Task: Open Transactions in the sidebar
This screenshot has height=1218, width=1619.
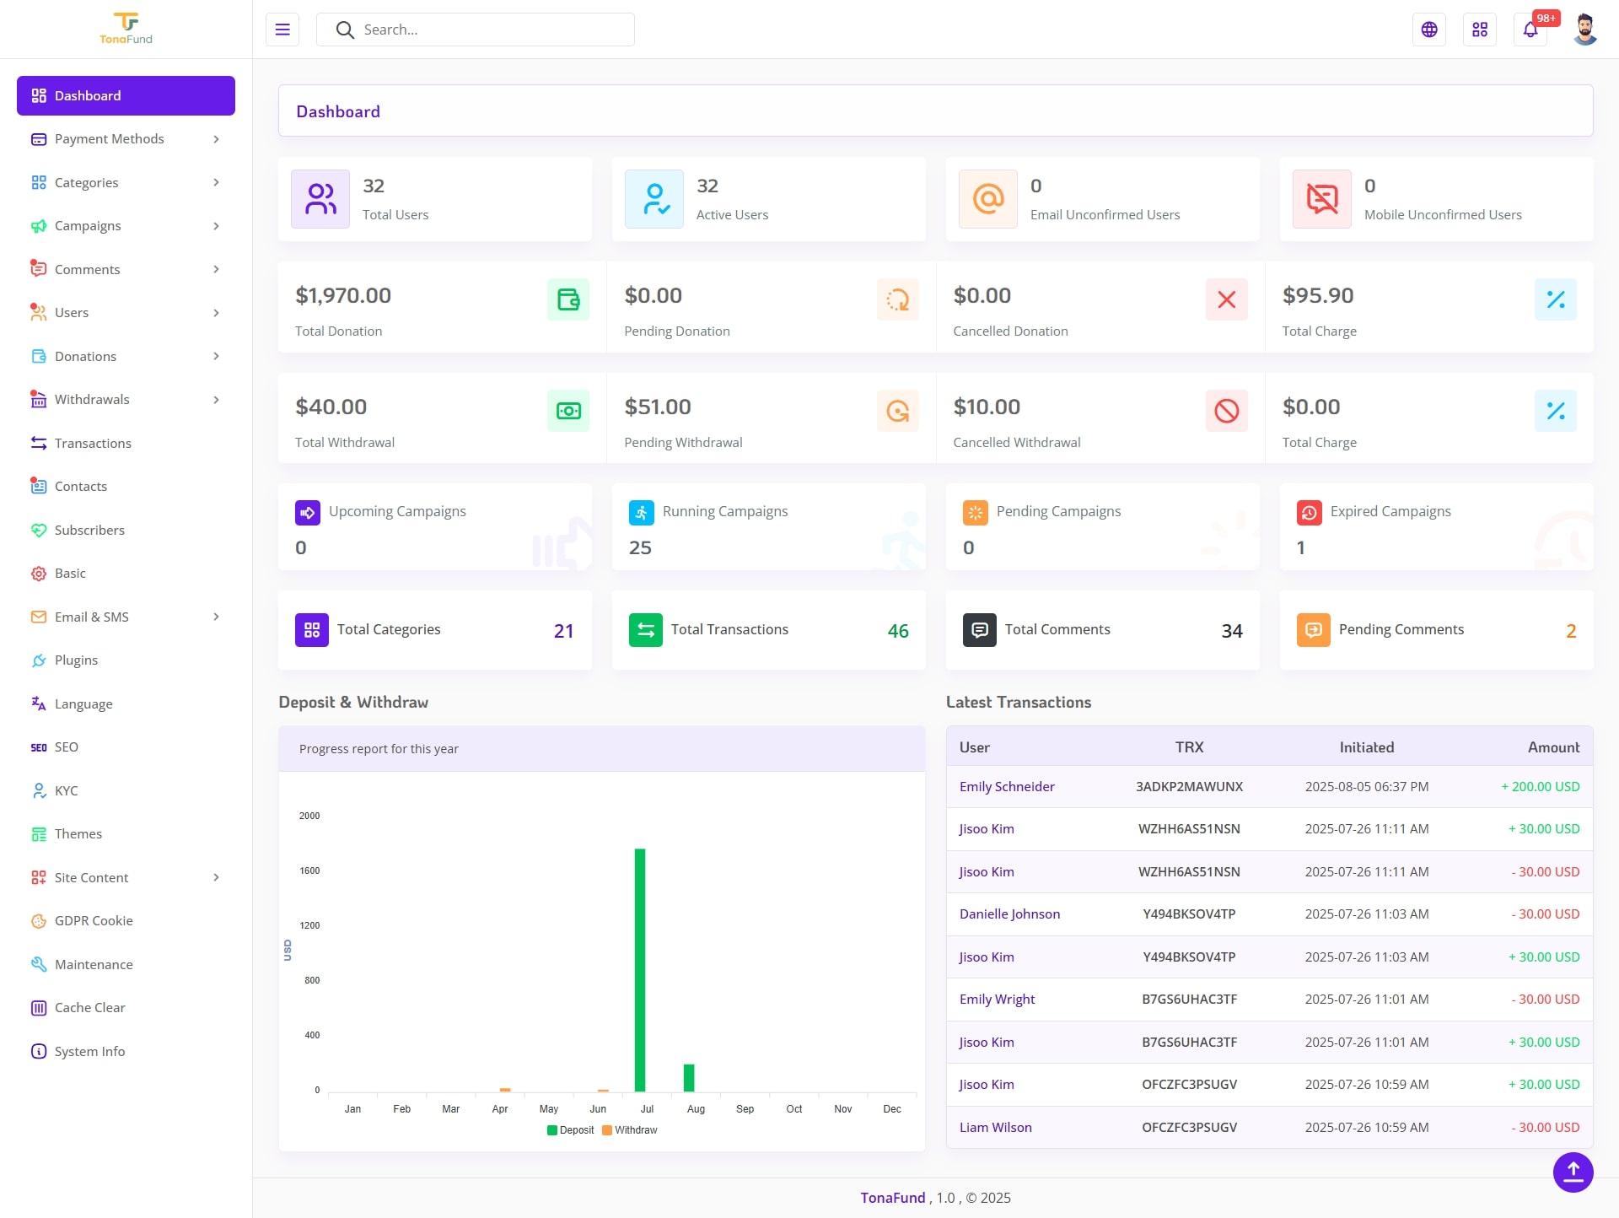Action: (x=93, y=443)
